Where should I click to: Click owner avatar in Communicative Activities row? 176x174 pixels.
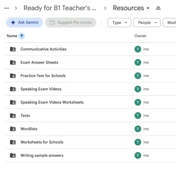[138, 49]
